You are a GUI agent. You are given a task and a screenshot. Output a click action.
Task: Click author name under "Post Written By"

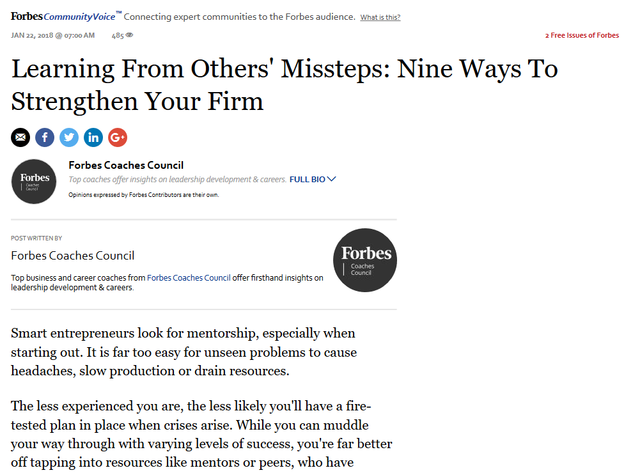[x=73, y=256]
